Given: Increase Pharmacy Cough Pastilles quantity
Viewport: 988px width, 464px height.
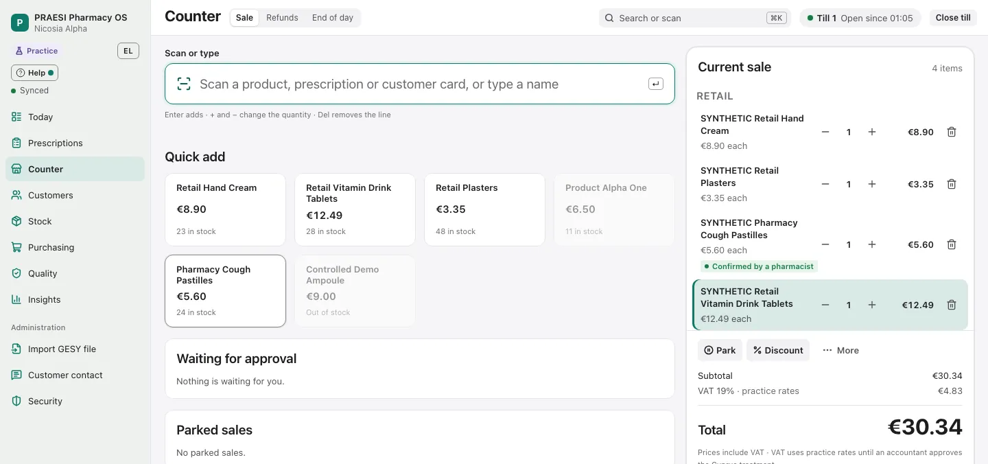Looking at the screenshot, I should [x=872, y=244].
